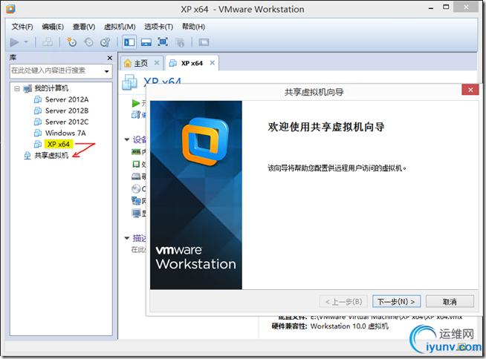Viewport: 486px width, 359px height.
Task: Collapse the 设备 devices section
Action: [x=127, y=139]
